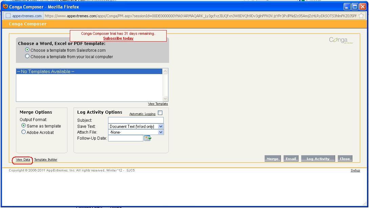Enable Automatic Logging
Image resolution: width=369 pixels, height=208 pixels.
160,113
